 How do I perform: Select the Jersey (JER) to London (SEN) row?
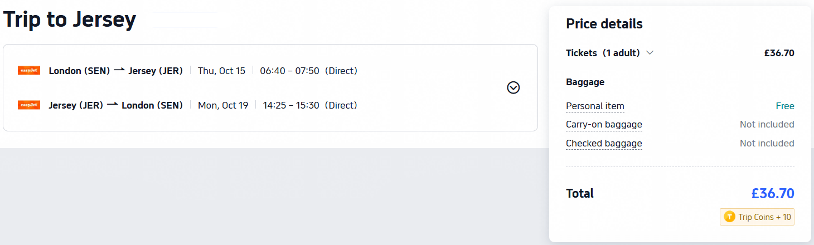pos(187,105)
